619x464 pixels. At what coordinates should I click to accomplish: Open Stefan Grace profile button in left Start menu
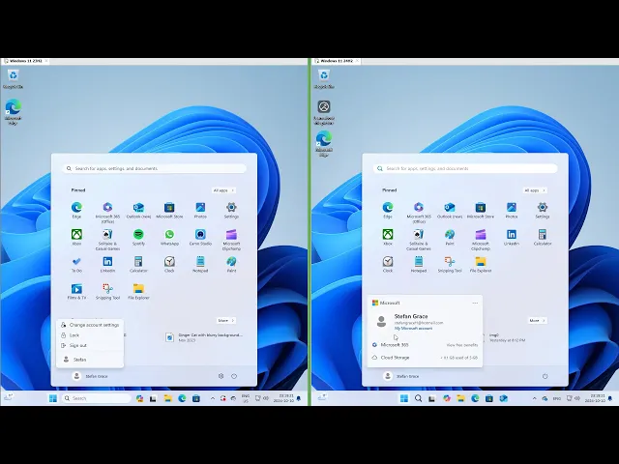click(90, 376)
